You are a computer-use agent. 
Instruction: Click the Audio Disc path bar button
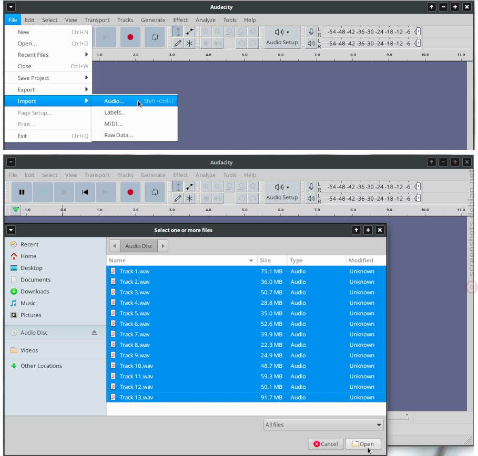pos(139,246)
